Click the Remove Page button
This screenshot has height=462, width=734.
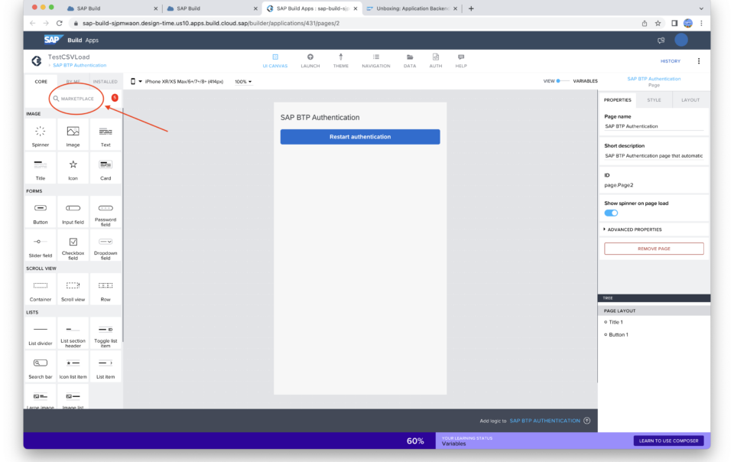654,249
